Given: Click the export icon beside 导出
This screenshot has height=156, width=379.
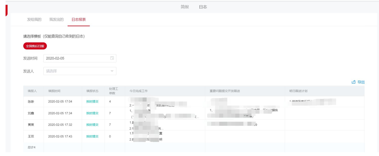Looking at the screenshot, I should [354, 82].
